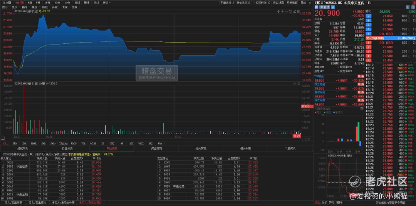Click the magnifier icon in 辉立暗盘 row
The image size is (416, 206).
click(359, 84)
